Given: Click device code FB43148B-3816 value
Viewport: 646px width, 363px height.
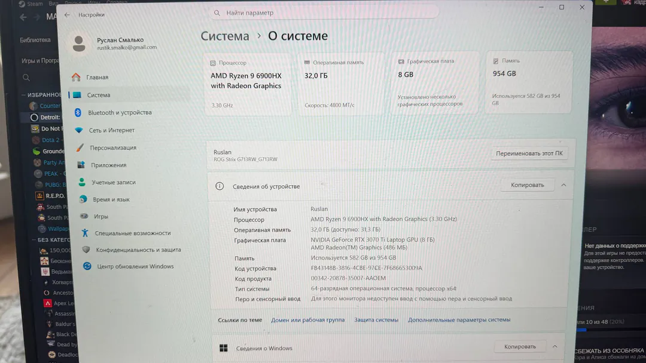Looking at the screenshot, I should (x=366, y=268).
